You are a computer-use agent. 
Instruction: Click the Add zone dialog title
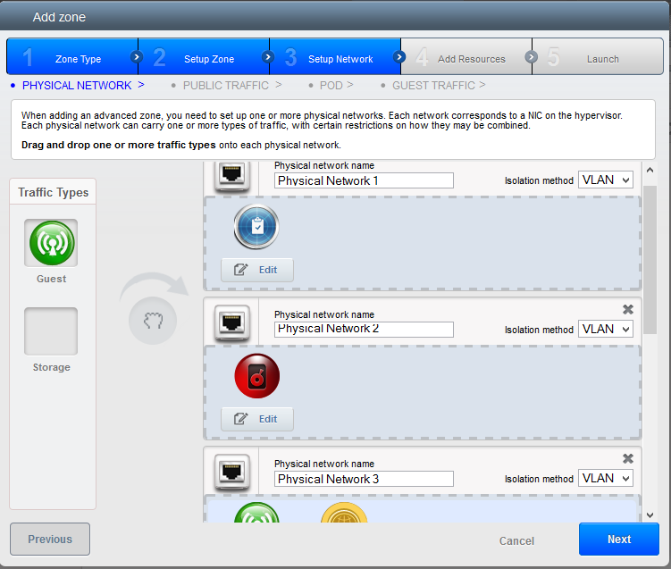pyautogui.click(x=59, y=17)
